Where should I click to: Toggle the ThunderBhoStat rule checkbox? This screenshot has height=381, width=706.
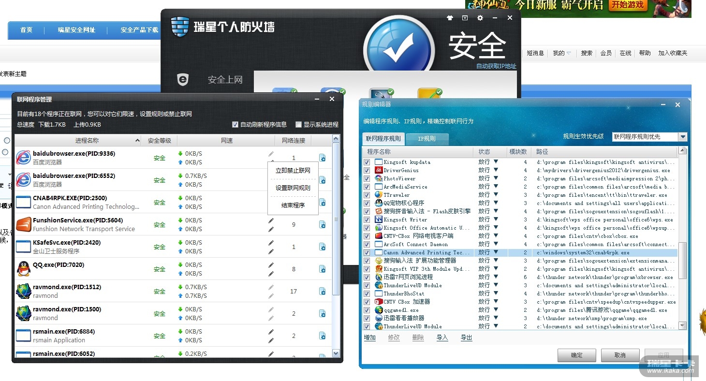(367, 293)
